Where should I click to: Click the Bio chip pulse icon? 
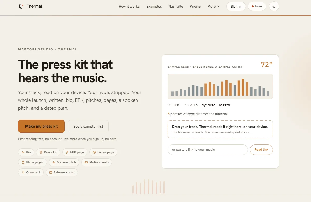tap(23, 152)
